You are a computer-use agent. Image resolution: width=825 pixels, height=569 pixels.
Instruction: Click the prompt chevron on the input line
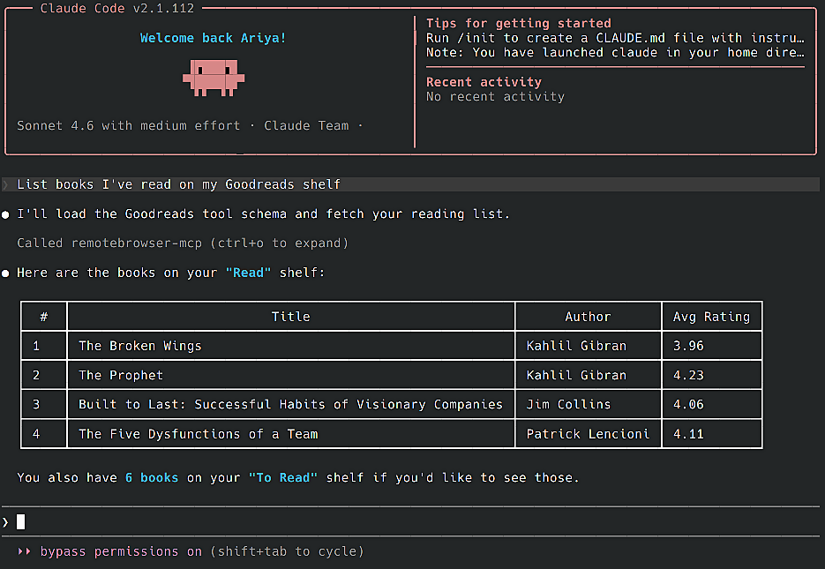(x=4, y=521)
